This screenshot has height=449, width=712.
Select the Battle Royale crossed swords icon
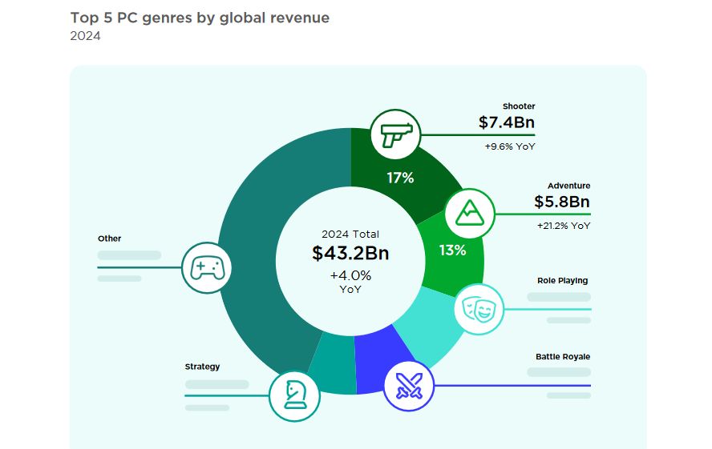click(409, 387)
